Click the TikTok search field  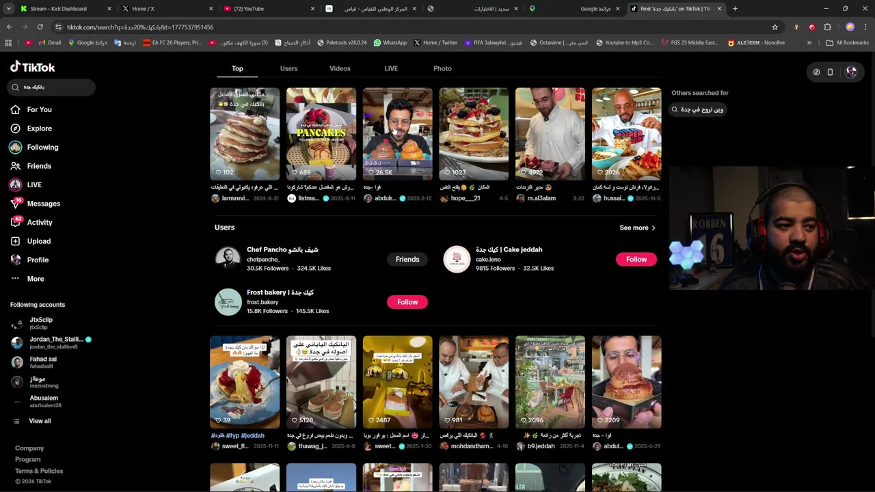coord(51,87)
